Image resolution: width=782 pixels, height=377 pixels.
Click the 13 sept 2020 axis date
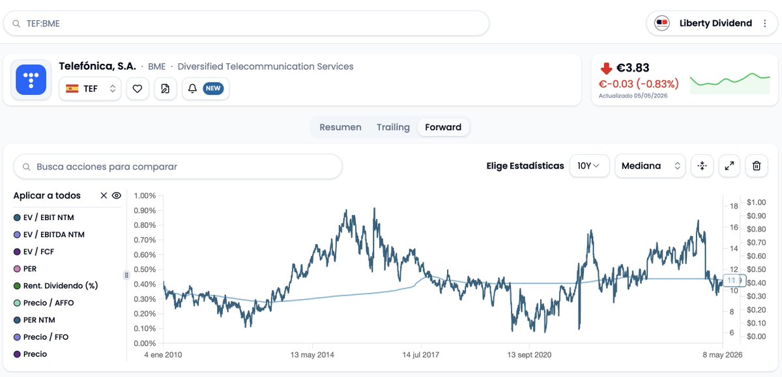[530, 355]
